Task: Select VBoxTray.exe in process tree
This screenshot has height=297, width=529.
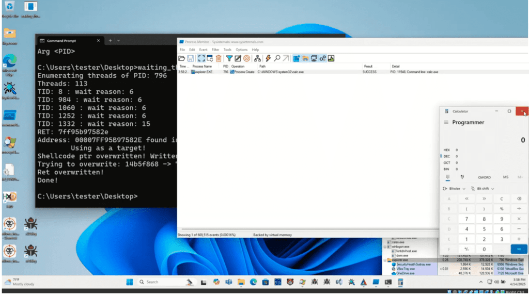Action: coord(405,269)
